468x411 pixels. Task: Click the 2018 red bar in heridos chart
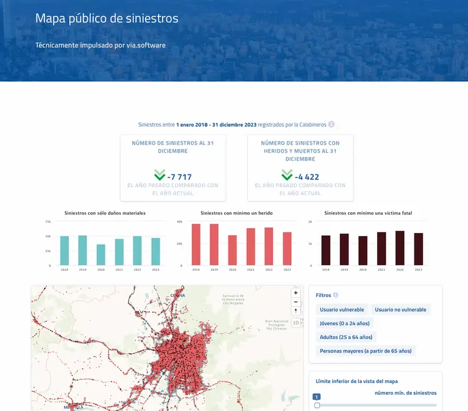(x=196, y=245)
